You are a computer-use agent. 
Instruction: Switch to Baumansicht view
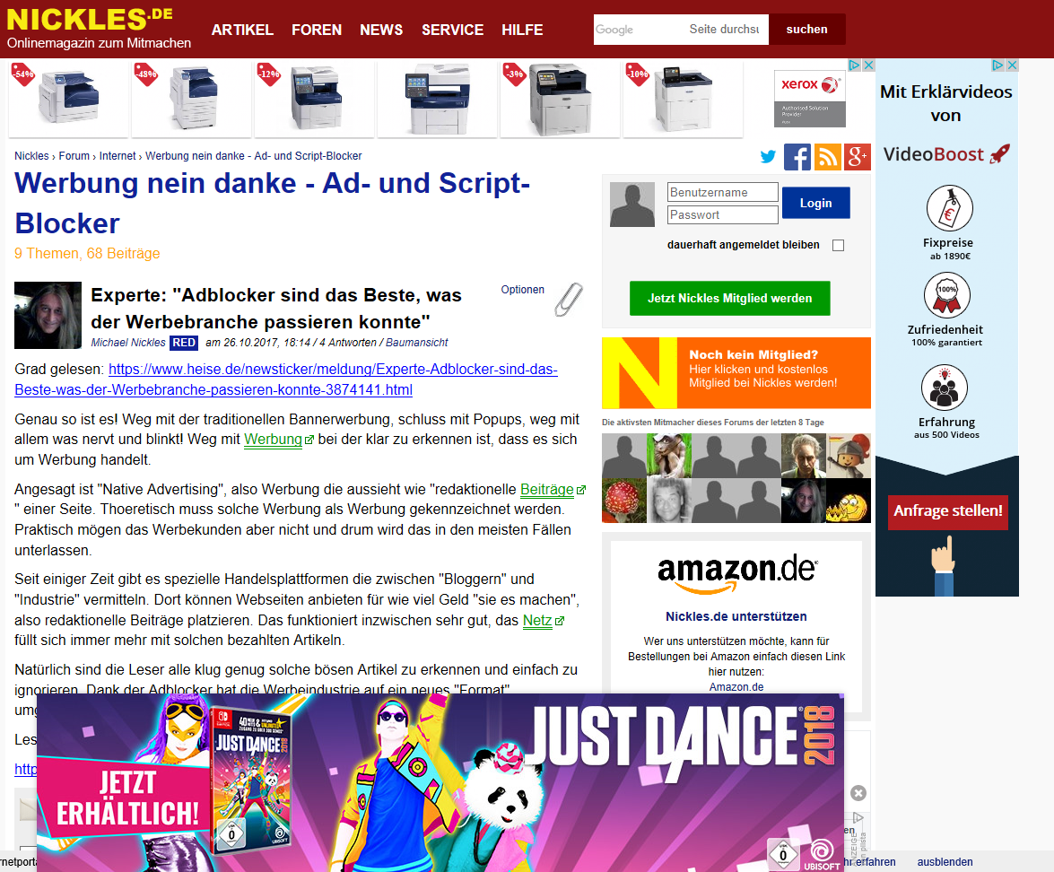417,343
